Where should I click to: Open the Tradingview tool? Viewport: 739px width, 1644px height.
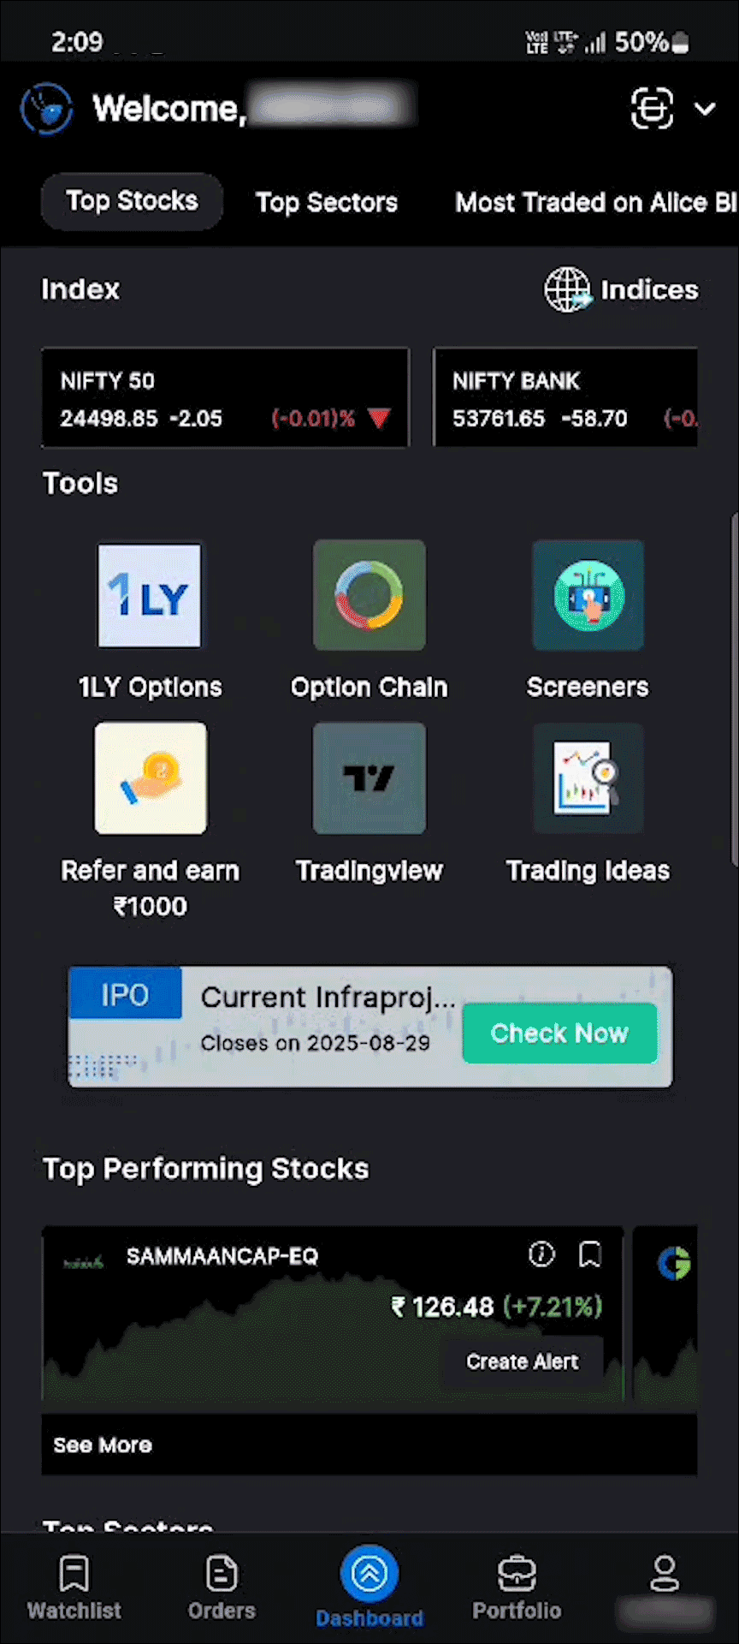tap(369, 778)
